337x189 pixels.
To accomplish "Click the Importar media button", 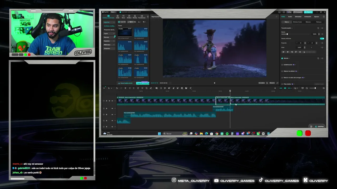I will click(x=122, y=22).
